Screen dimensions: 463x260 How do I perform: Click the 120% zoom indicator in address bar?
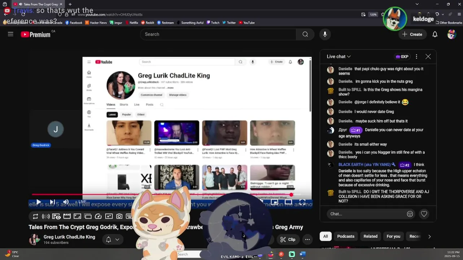point(373,14)
